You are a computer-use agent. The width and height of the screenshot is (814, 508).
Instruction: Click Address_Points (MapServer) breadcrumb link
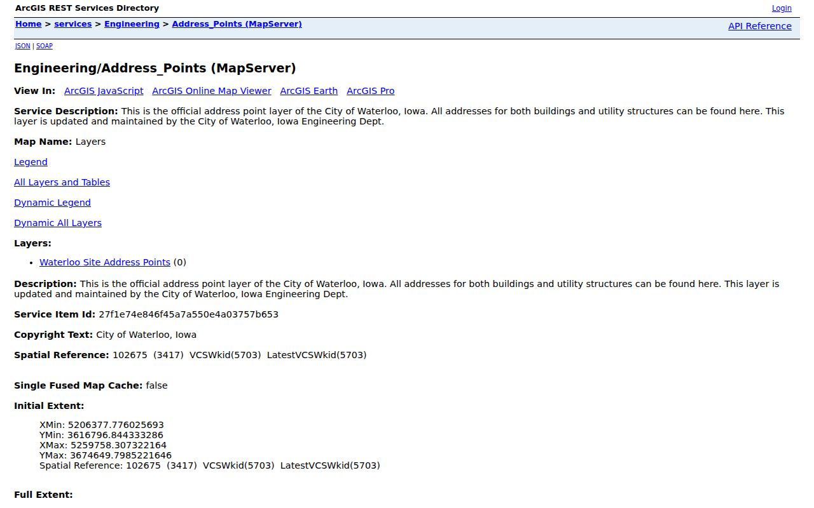tap(237, 24)
